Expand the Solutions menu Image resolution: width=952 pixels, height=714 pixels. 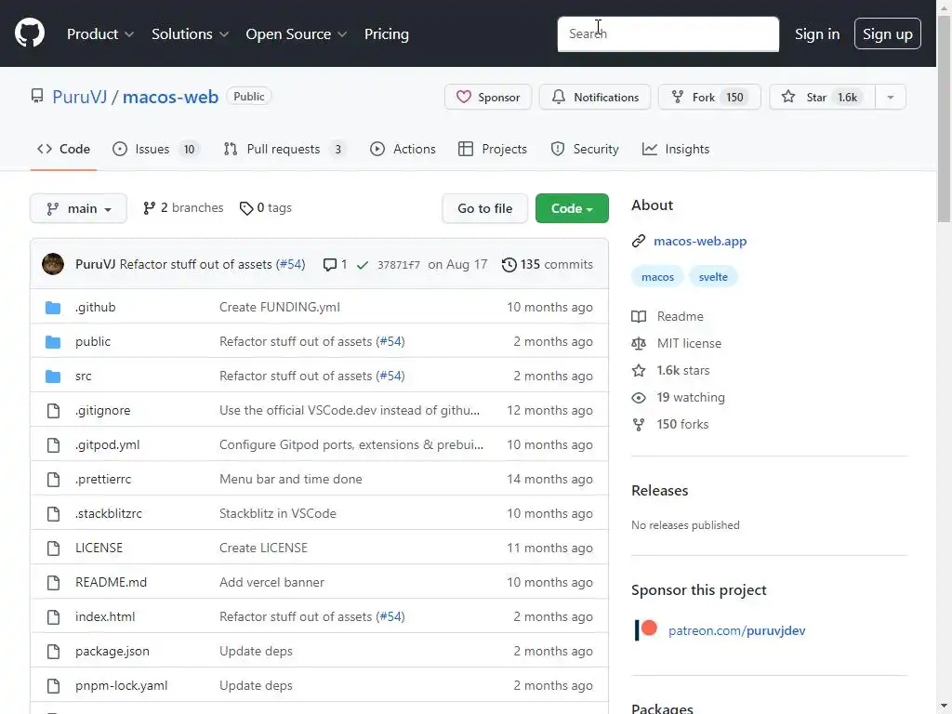[x=190, y=34]
